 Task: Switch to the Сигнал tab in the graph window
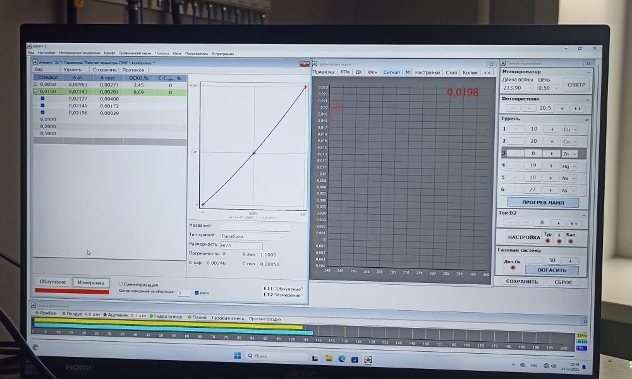click(x=391, y=73)
